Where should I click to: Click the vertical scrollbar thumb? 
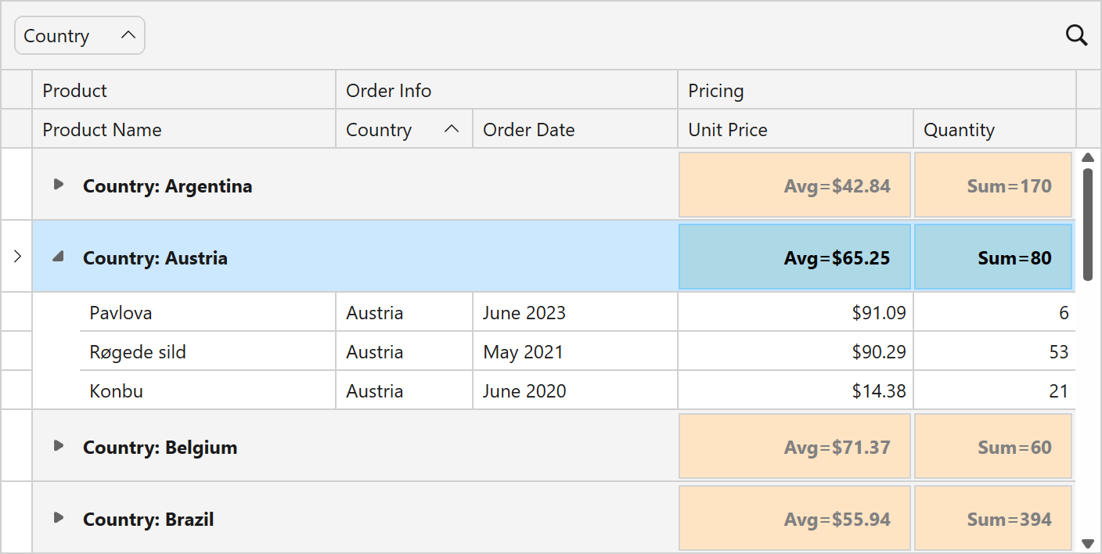click(1087, 223)
